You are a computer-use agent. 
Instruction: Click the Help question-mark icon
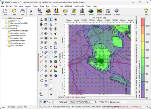point(146,12)
